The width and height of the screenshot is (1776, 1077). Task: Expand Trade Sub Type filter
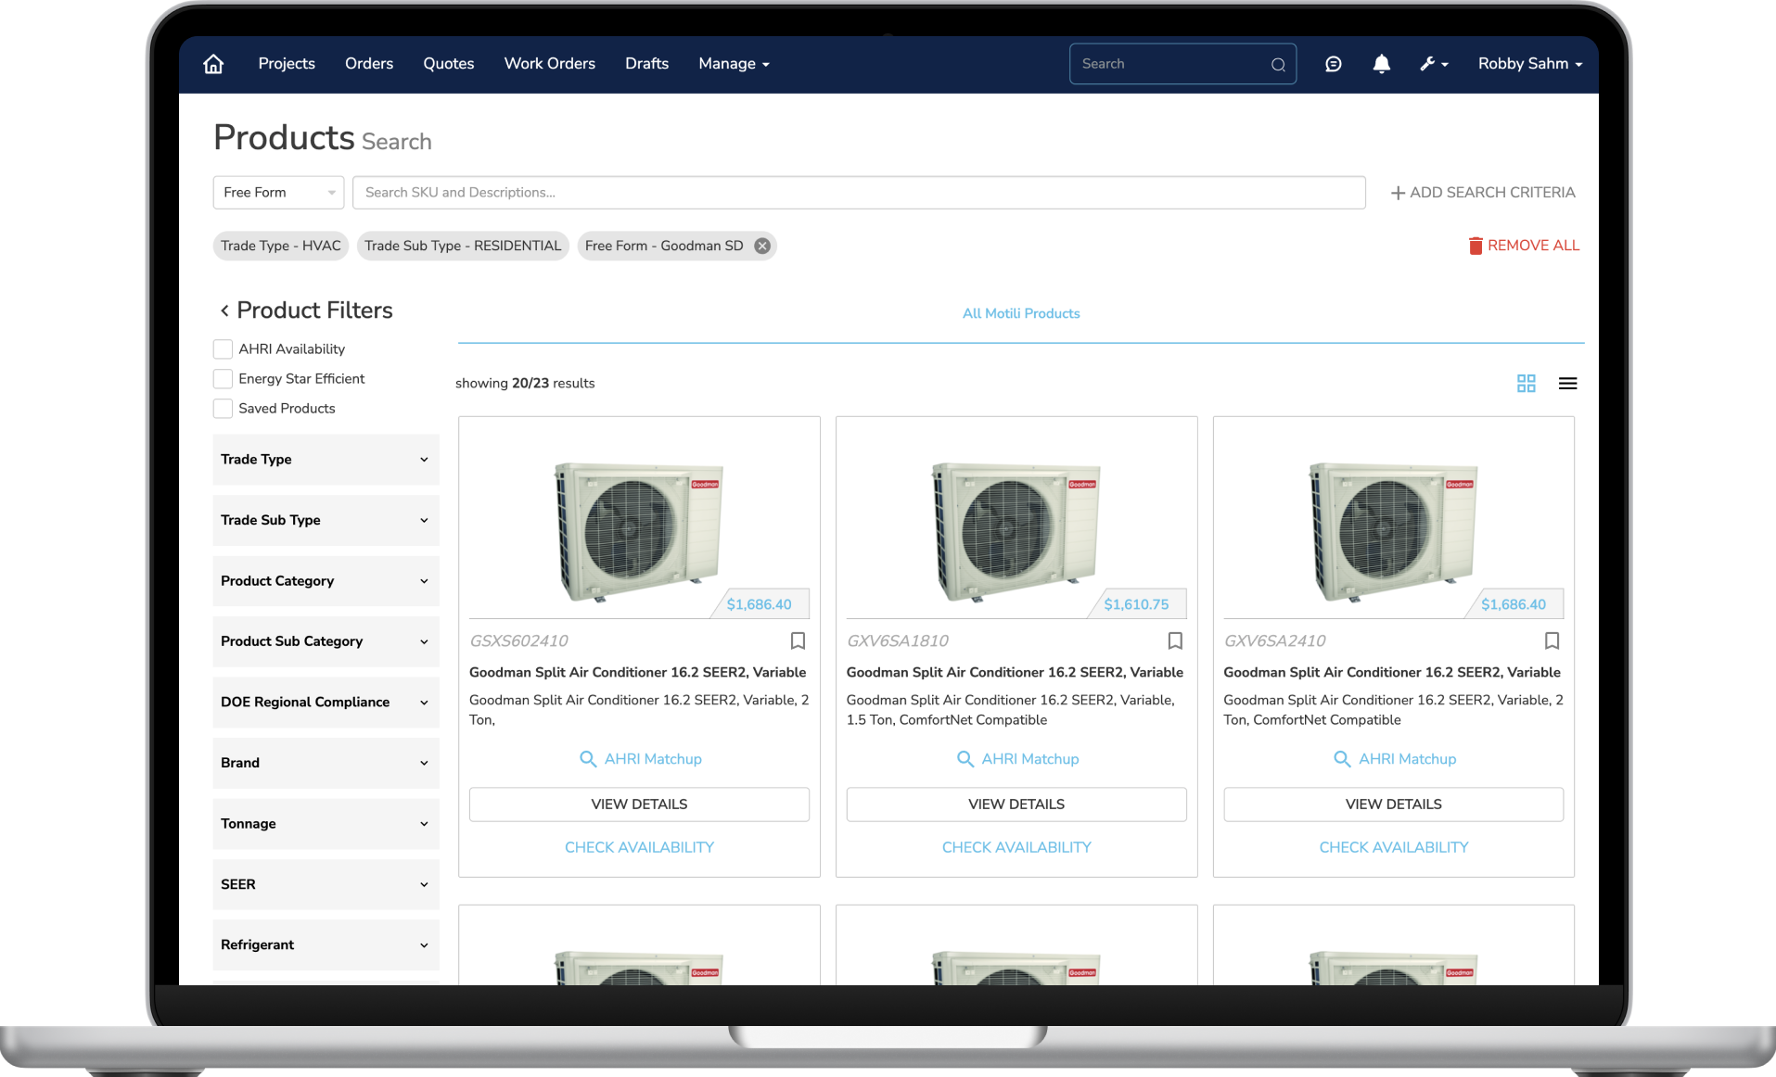(x=326, y=520)
